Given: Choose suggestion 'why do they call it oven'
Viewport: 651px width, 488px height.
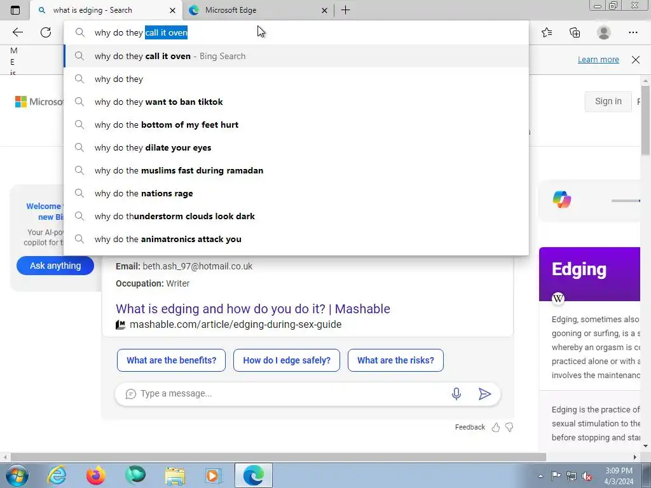Looking at the screenshot, I should tap(296, 56).
